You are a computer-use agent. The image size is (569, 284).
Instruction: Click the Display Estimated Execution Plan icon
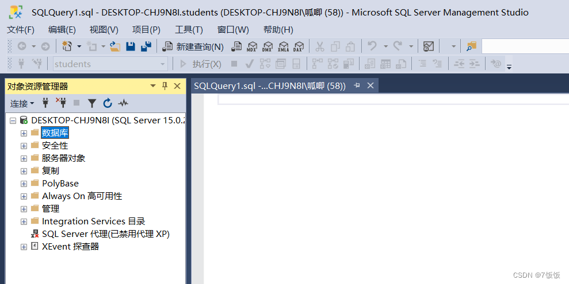265,64
